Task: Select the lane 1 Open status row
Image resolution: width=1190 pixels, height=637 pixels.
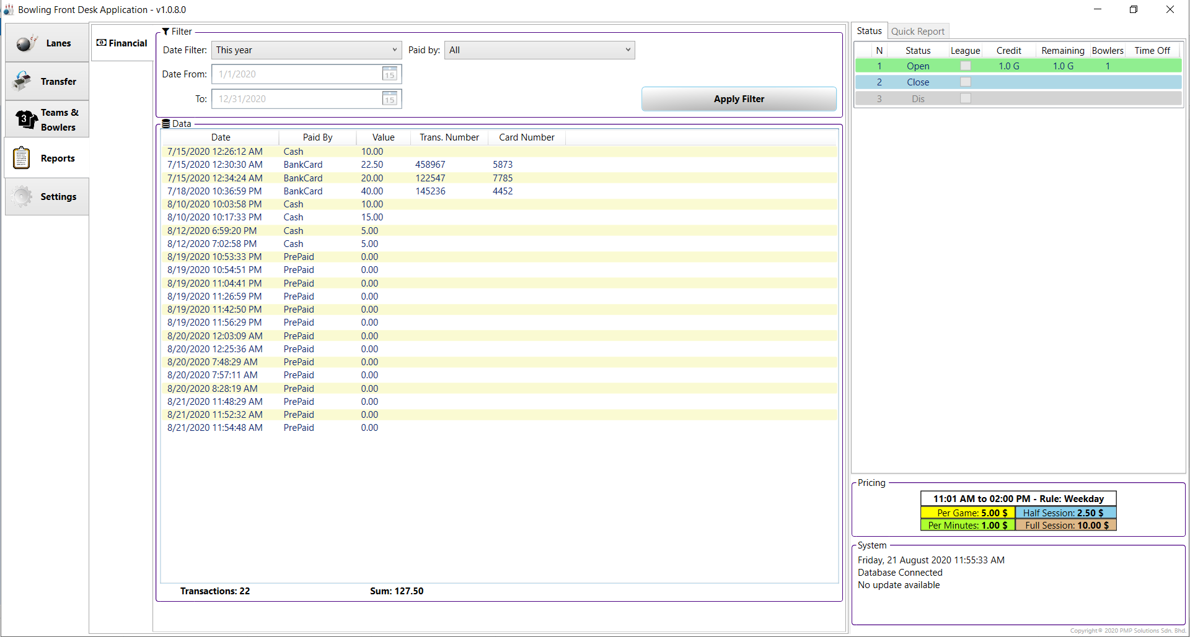Action: pos(918,66)
